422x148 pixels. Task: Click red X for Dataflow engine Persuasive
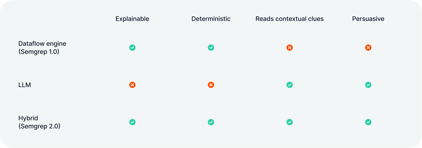[368, 48]
